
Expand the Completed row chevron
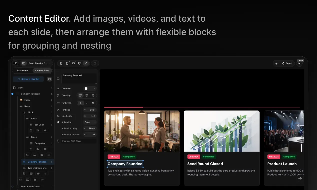click(x=51, y=143)
